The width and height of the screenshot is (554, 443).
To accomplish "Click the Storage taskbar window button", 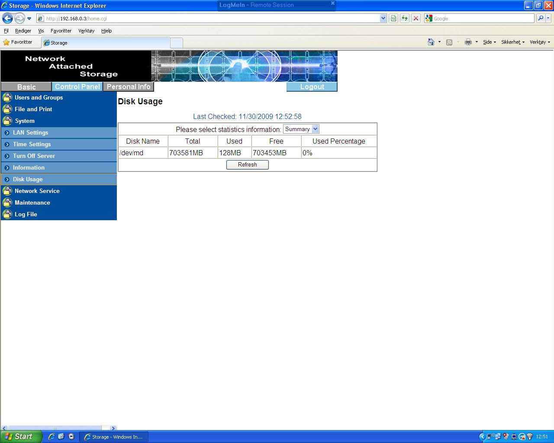I will [x=114, y=437].
